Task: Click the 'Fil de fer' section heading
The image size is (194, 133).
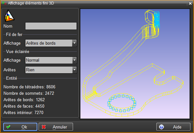Action: pos(14,35)
